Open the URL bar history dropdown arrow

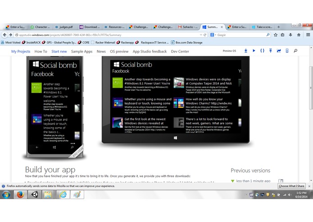point(201,35)
